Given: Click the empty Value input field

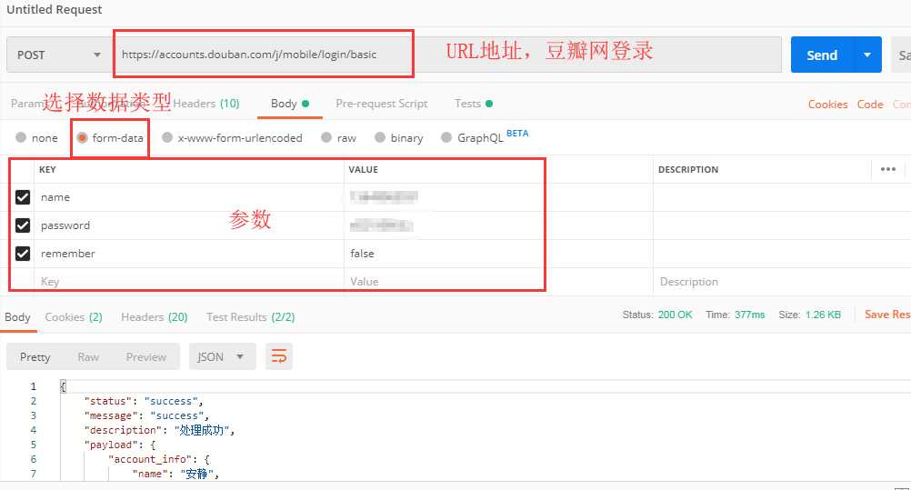Looking at the screenshot, I should pyautogui.click(x=498, y=281).
